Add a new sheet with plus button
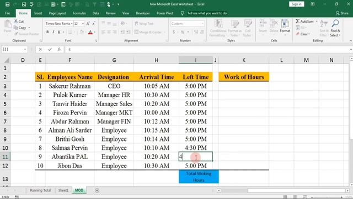Viewport: 353px width, 199px height. pos(97,191)
